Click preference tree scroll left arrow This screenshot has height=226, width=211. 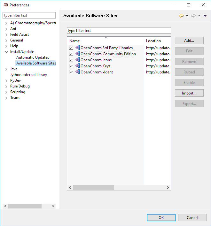click(5, 206)
